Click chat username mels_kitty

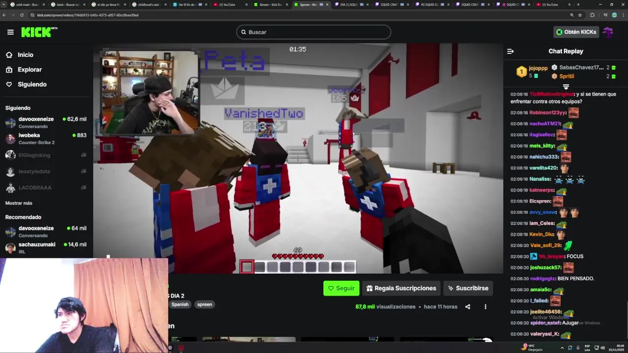tap(542, 146)
